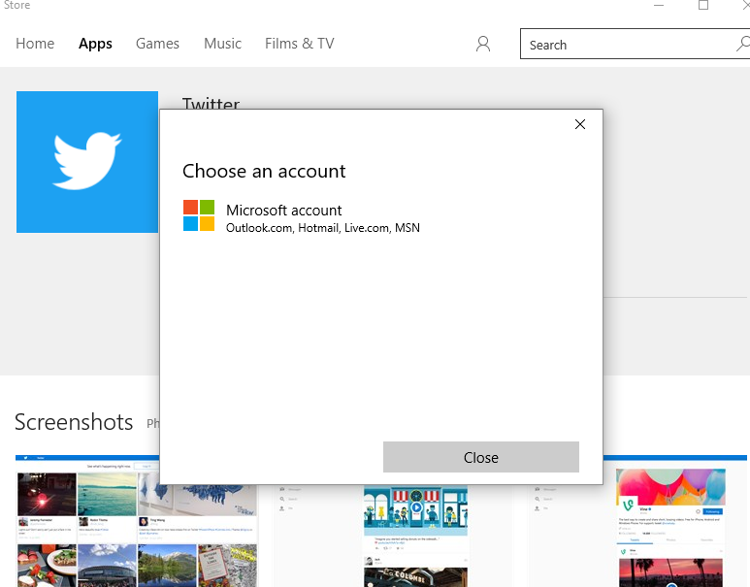Minimize the Store window
Viewport: 750px width, 587px height.
(659, 5)
